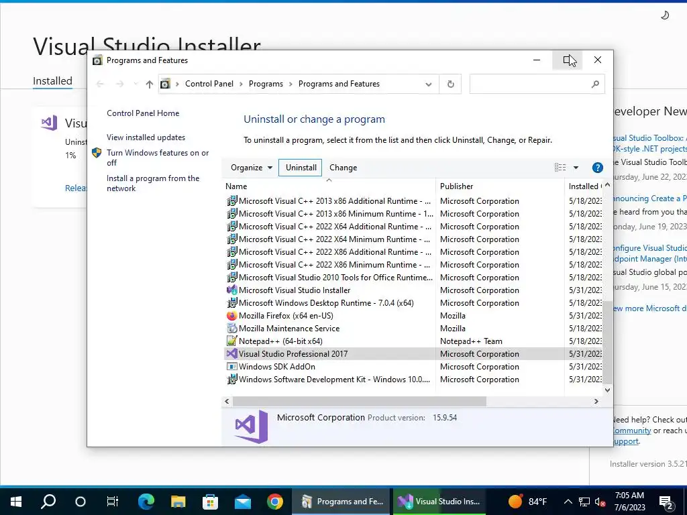Click the Mozilla Firefox program icon
Screen dimensions: 687x515
click(231, 315)
